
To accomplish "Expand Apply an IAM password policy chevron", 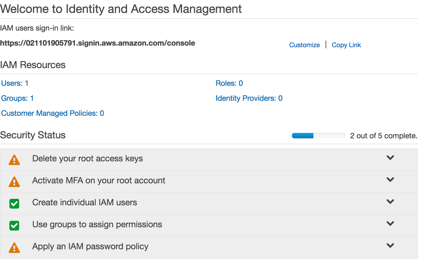I will 390,246.
